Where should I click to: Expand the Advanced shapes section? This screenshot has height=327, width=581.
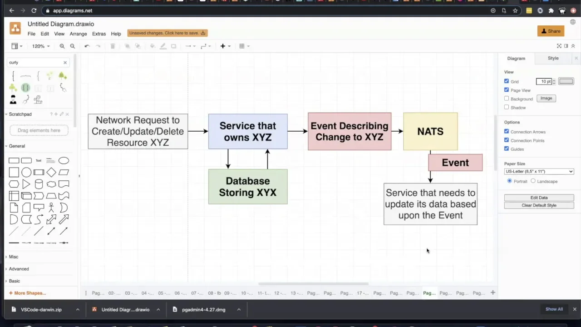[x=19, y=269]
